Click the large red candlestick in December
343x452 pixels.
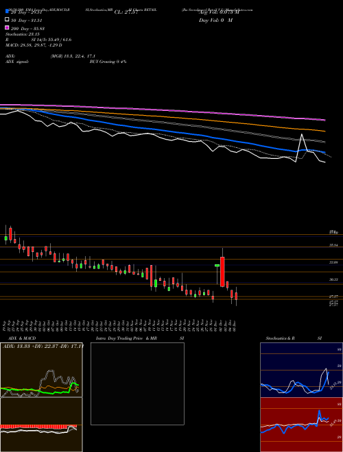tap(222, 272)
